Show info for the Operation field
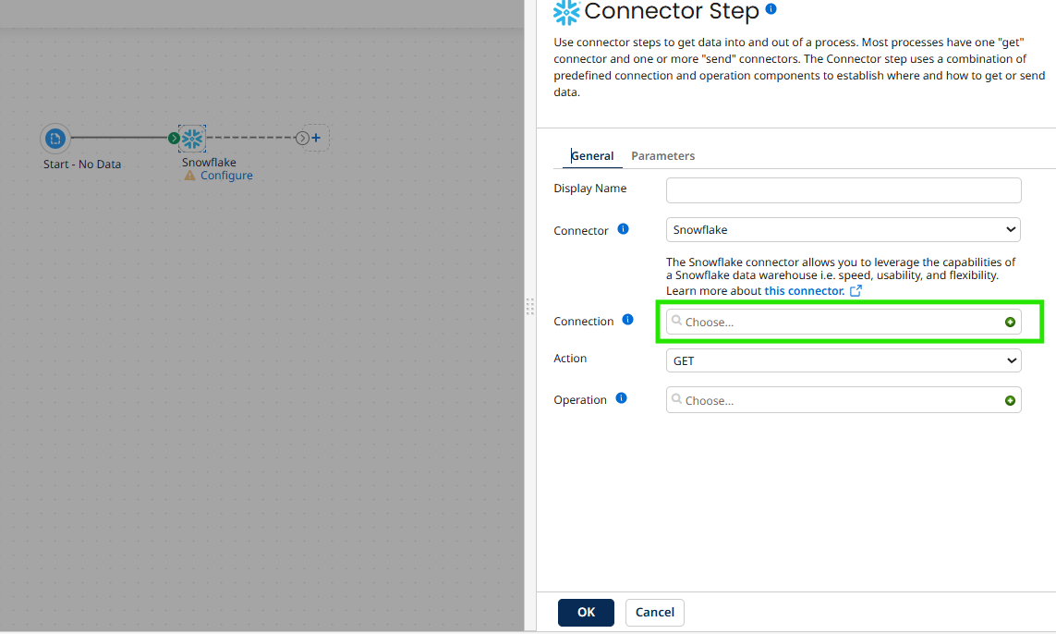The width and height of the screenshot is (1056, 634). click(621, 398)
